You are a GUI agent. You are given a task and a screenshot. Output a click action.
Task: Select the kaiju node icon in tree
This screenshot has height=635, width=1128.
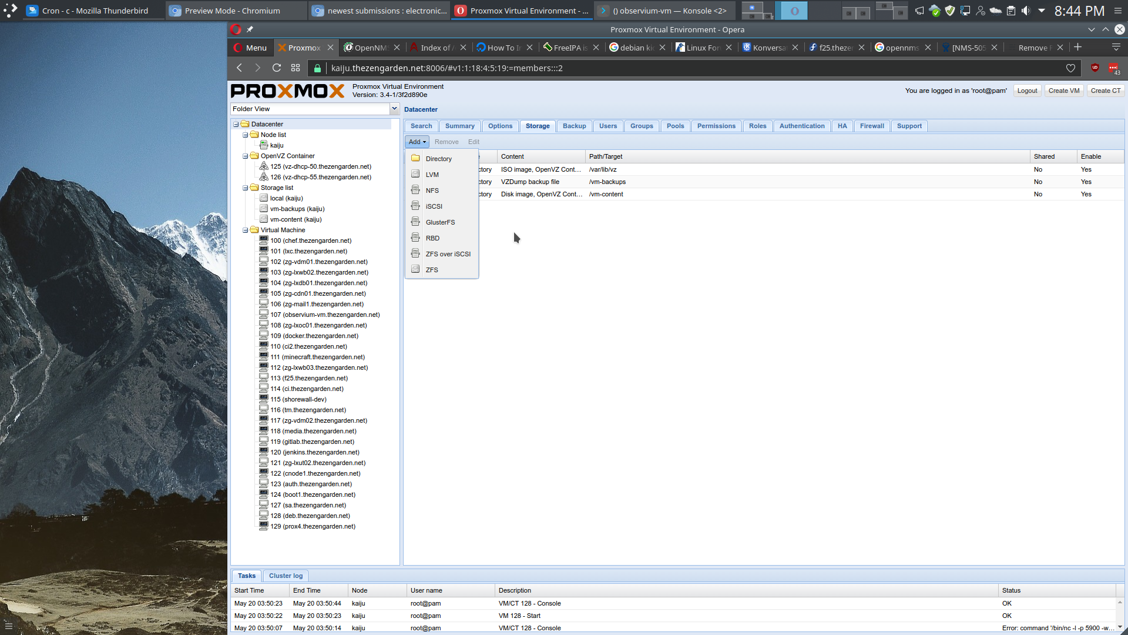(264, 145)
